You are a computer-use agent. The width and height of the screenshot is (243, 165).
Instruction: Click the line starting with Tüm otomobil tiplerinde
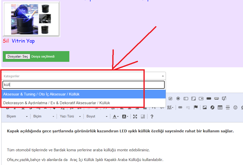point(78,150)
